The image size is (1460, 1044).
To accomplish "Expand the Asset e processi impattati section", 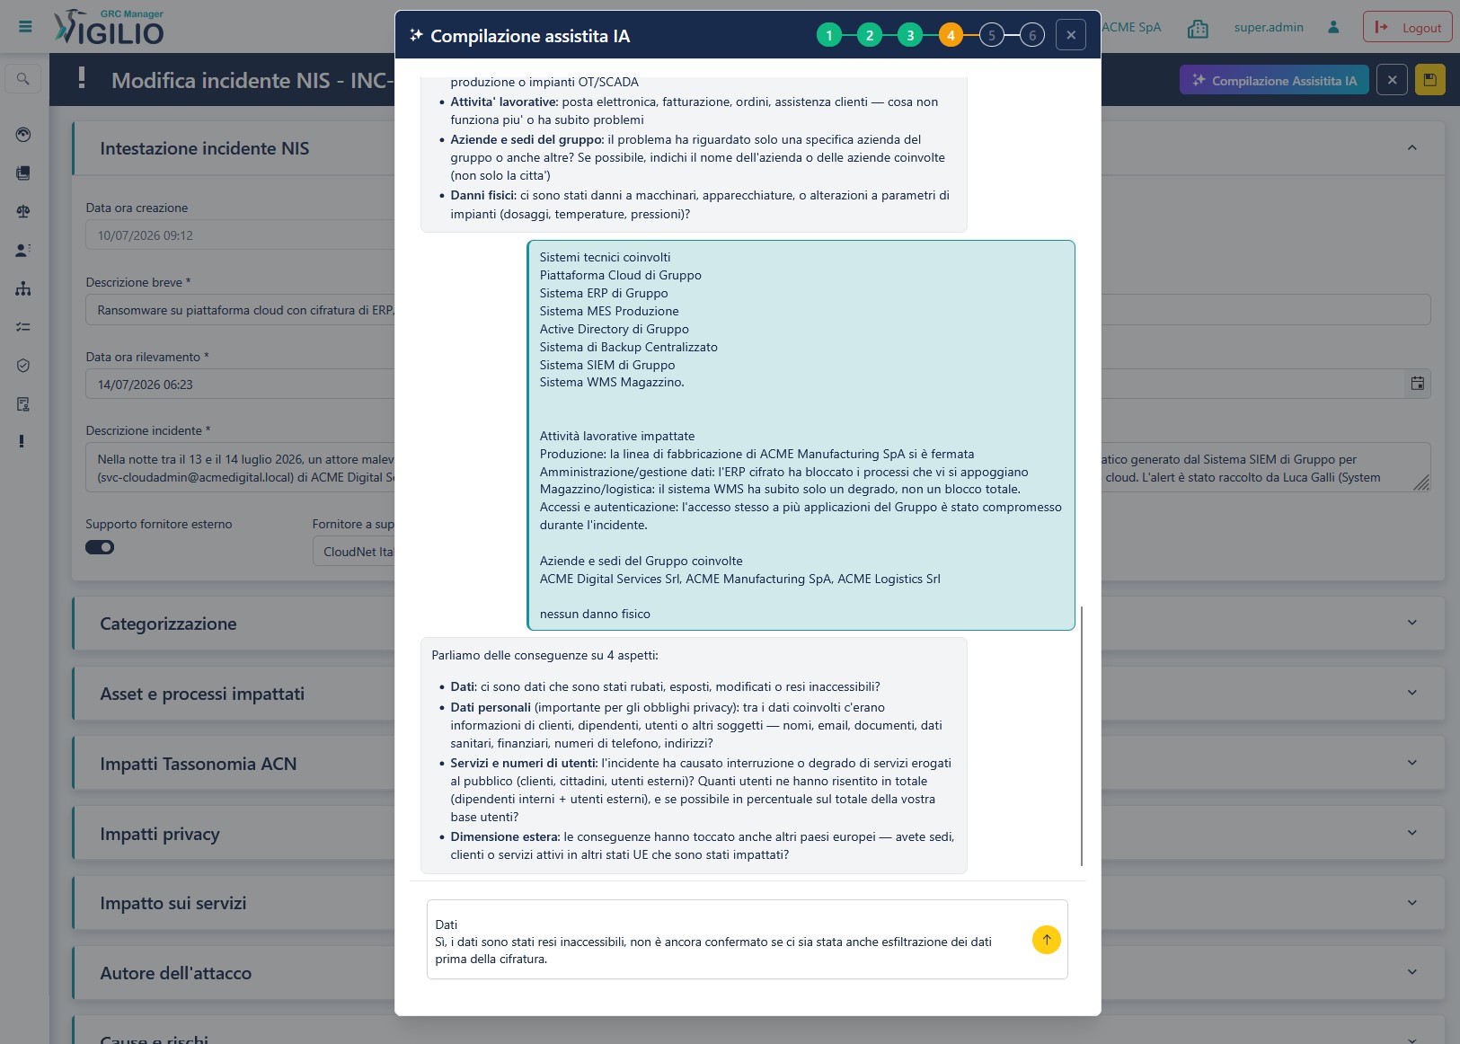I will [1411, 693].
